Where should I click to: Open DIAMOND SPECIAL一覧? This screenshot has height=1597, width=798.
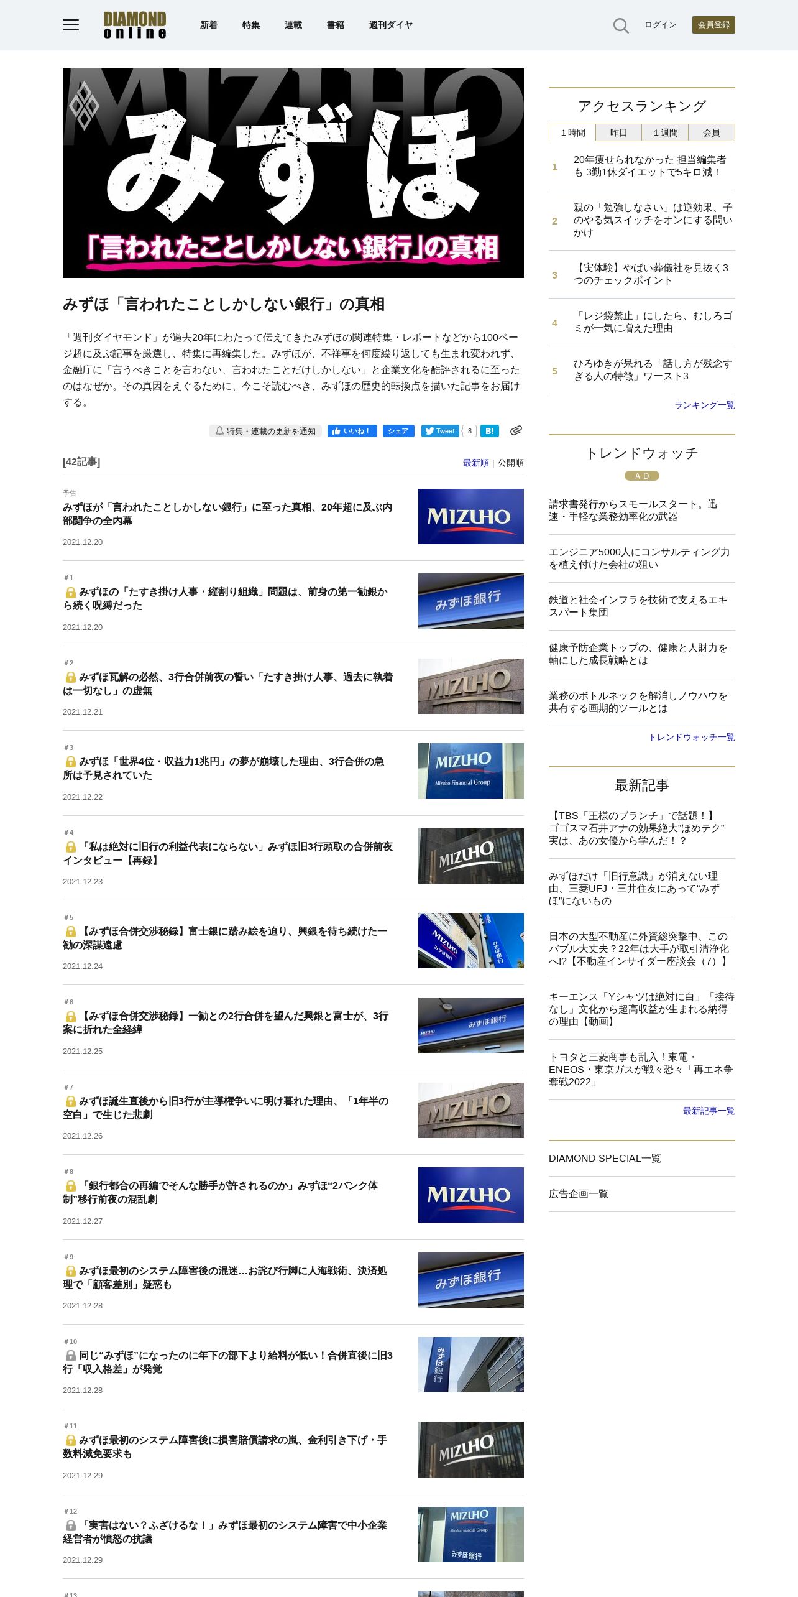[605, 1158]
